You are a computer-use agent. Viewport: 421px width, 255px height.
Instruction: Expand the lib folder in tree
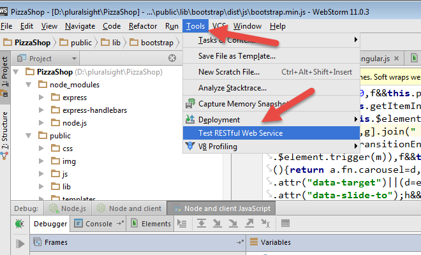click(41, 186)
